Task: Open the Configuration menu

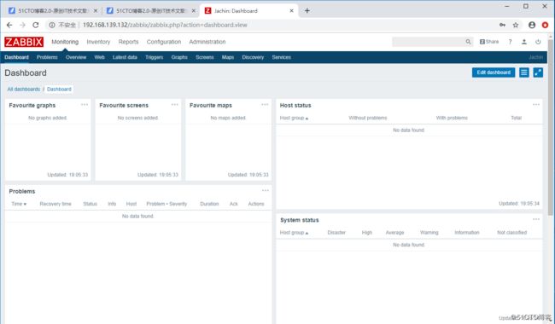Action: (x=164, y=42)
